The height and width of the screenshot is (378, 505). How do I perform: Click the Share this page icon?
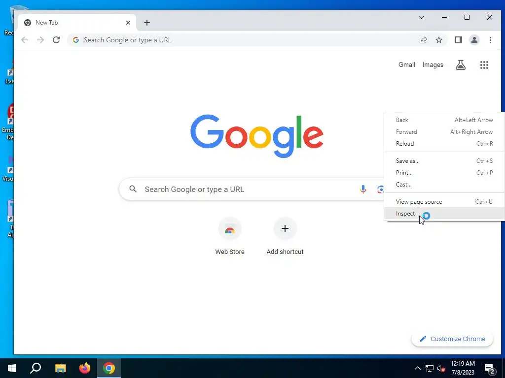pyautogui.click(x=423, y=40)
